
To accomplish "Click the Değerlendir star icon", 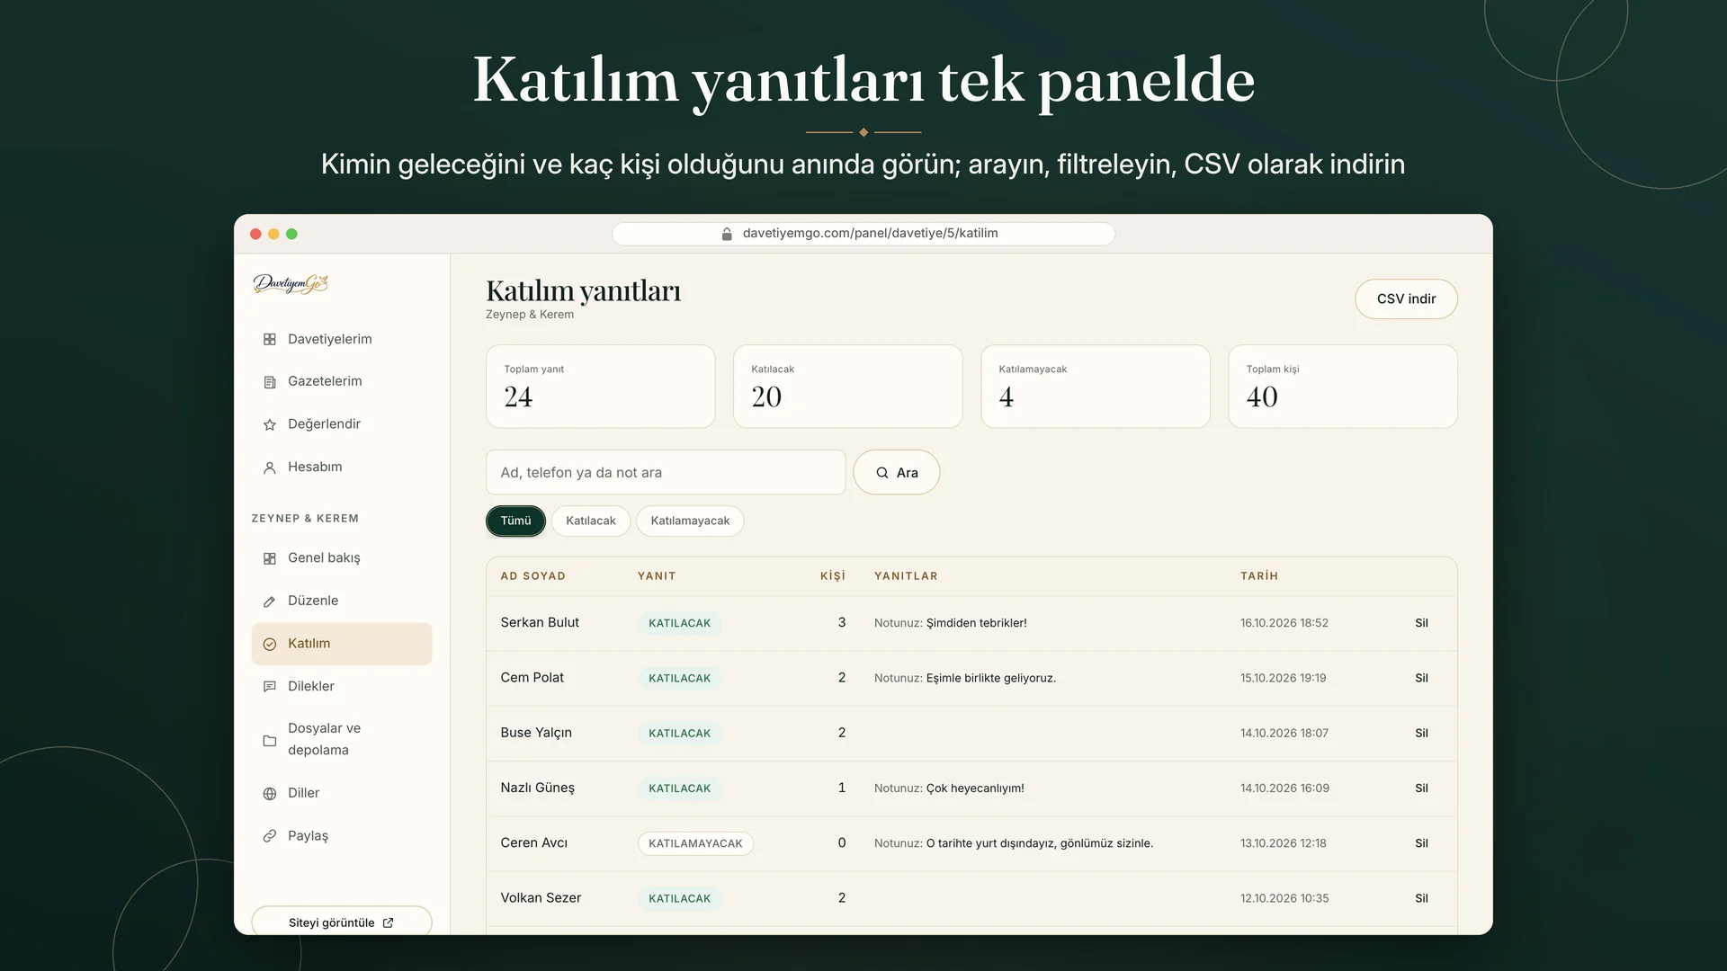I will coord(269,424).
